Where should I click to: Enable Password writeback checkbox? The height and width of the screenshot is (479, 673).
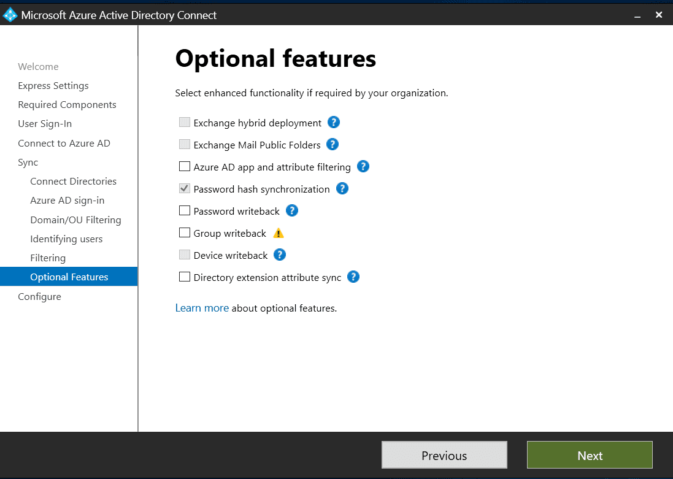(185, 211)
